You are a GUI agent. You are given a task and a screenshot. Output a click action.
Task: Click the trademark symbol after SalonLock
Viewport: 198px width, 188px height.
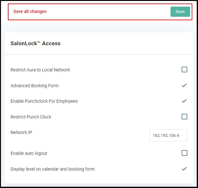coord(39,42)
